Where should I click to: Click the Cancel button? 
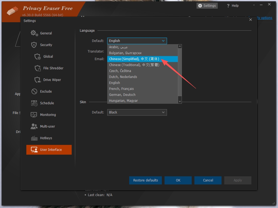click(208, 180)
